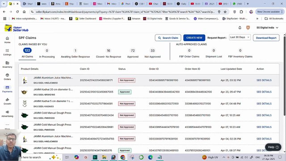Viewport: 286px width, 161px height.
Task: Click the Chrome address bar URL
Action: click(125, 12)
